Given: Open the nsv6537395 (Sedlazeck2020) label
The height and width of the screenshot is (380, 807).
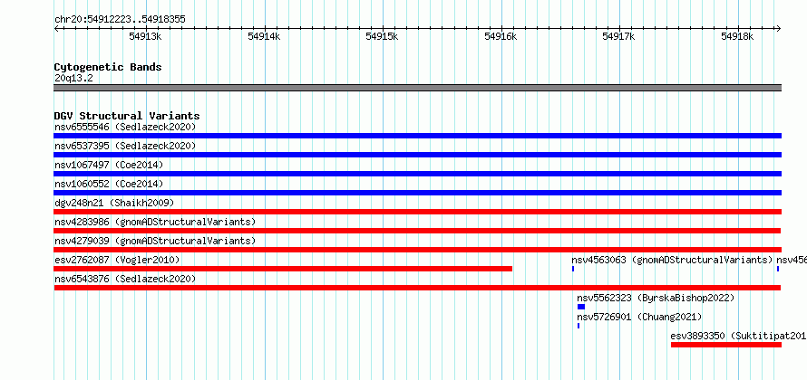Looking at the screenshot, I should (x=125, y=146).
